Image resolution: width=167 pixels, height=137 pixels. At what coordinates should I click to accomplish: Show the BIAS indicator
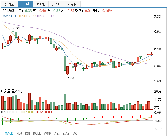pyautogui.click(x=66, y=133)
